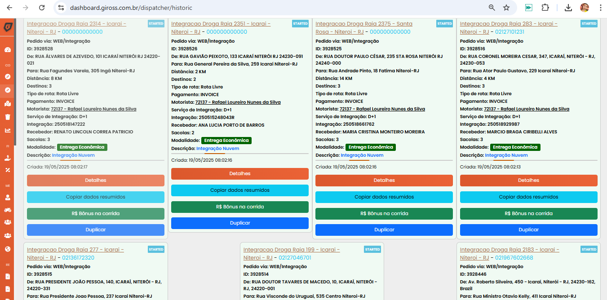Click Detalhes on order ID 3928528

click(96, 180)
